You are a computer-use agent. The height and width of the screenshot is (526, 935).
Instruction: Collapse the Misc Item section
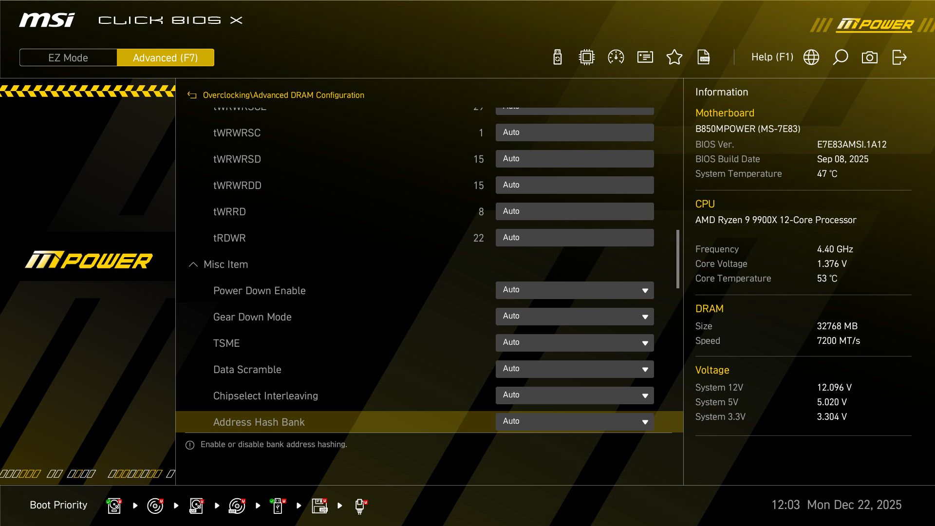[192, 264]
